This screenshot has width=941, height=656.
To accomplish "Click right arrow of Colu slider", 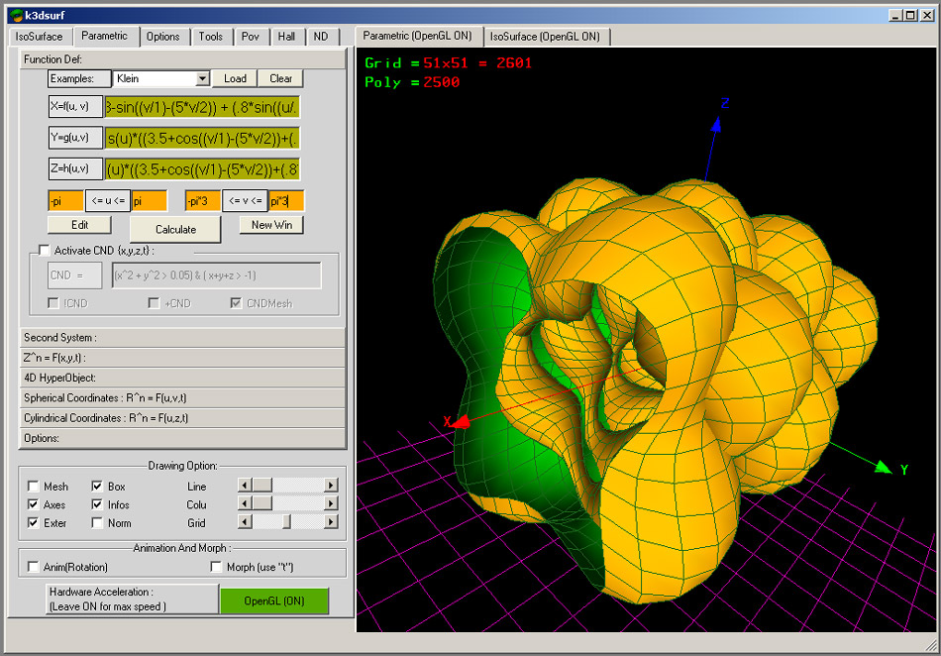I will (x=331, y=503).
